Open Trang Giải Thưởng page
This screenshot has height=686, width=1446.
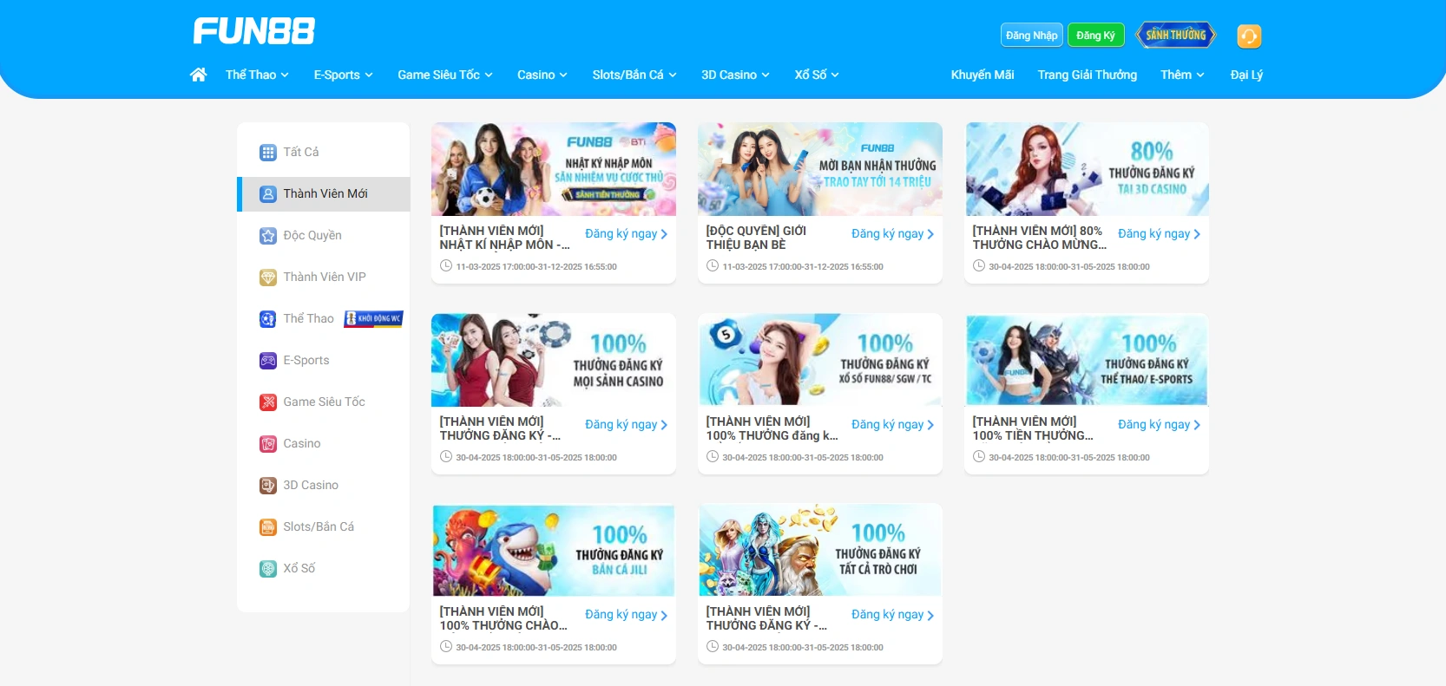tap(1087, 75)
